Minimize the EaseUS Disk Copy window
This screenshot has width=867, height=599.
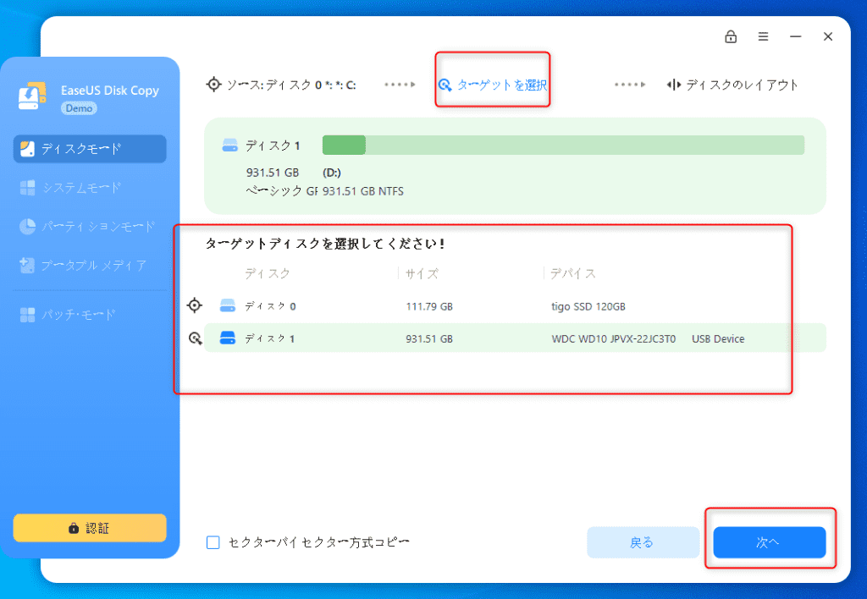[795, 36]
